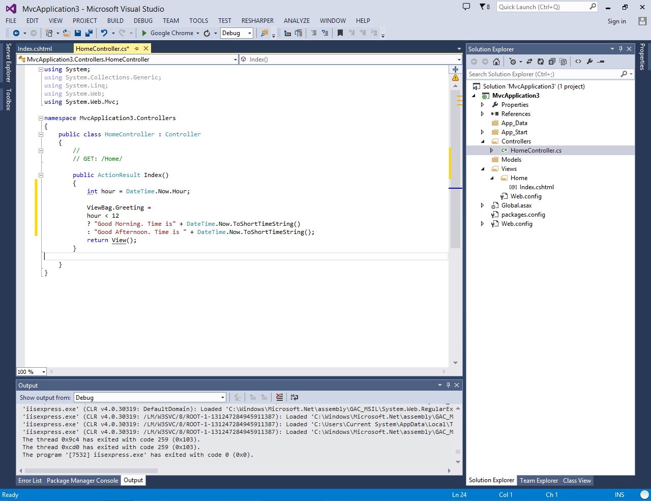
Task: Toggle the pin on the Output window
Action: point(448,385)
